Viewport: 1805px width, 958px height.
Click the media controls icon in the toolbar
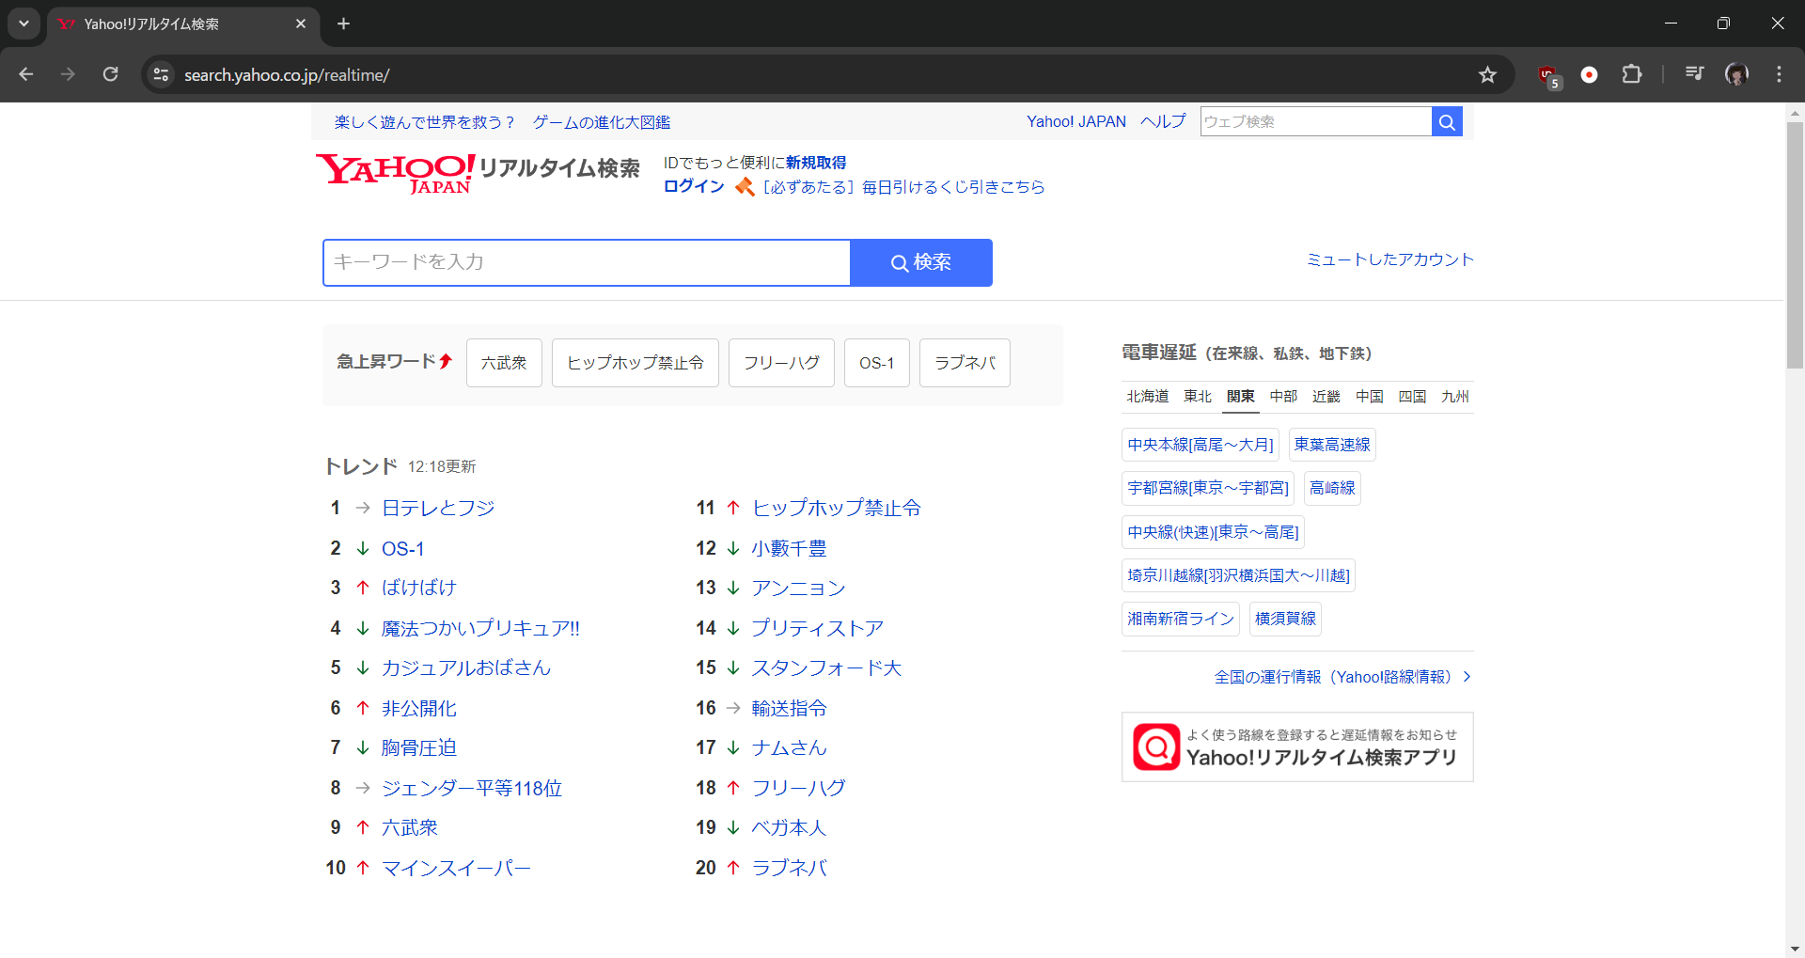1693,74
